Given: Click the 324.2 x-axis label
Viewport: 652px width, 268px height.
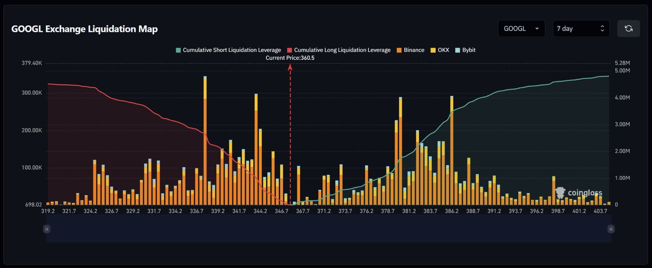Looking at the screenshot, I should [91, 211].
